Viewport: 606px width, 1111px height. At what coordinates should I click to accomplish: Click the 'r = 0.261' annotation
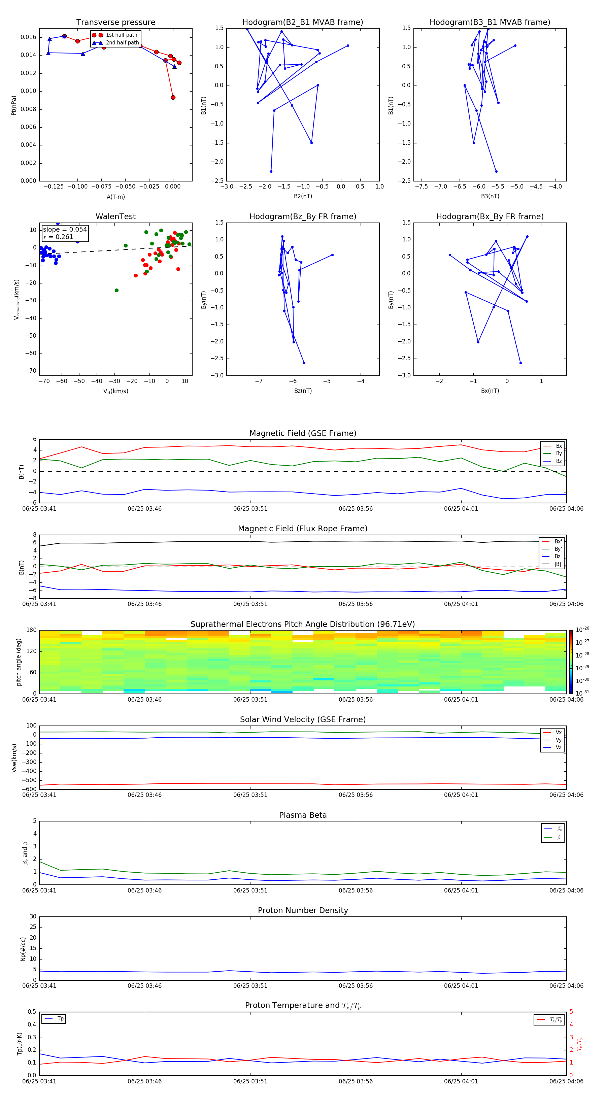tap(58, 237)
